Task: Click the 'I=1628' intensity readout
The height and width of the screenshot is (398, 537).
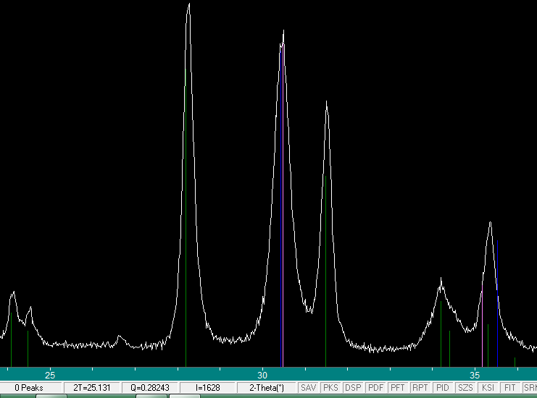Action: (208, 388)
